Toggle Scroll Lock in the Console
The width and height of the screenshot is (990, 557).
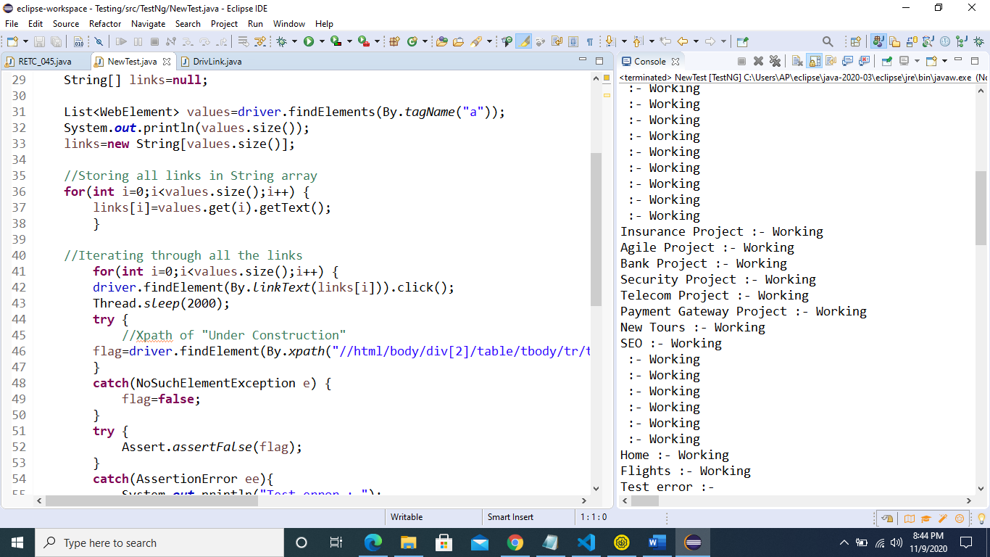coord(814,62)
